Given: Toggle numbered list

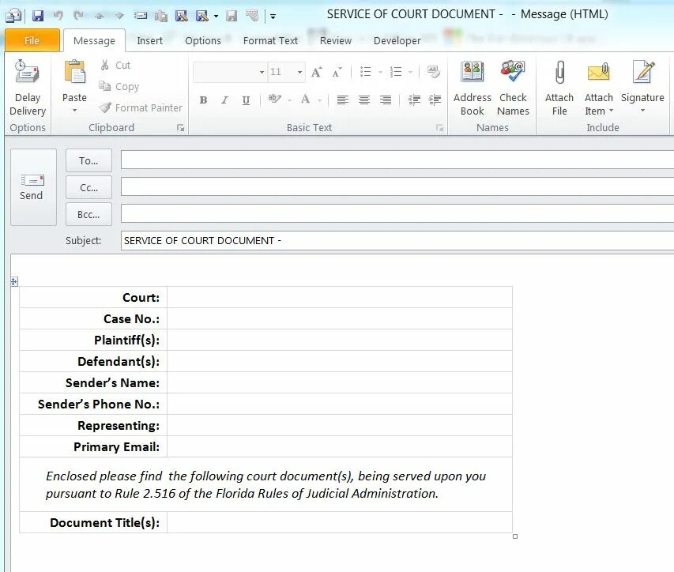Looking at the screenshot, I should point(396,72).
